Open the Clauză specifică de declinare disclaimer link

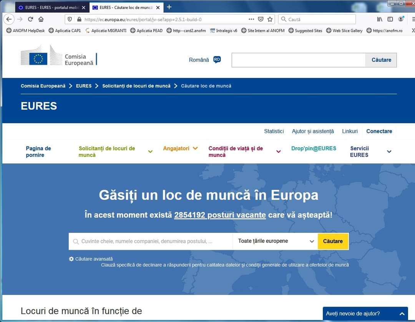point(225,265)
